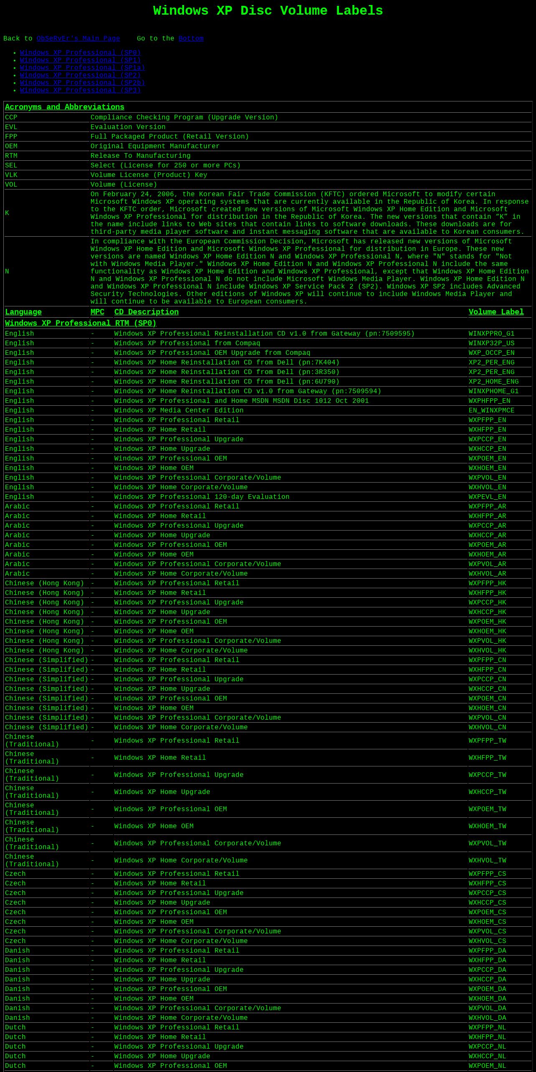
Task: Click volume label WXHOEM_DA
Action: 487,999
